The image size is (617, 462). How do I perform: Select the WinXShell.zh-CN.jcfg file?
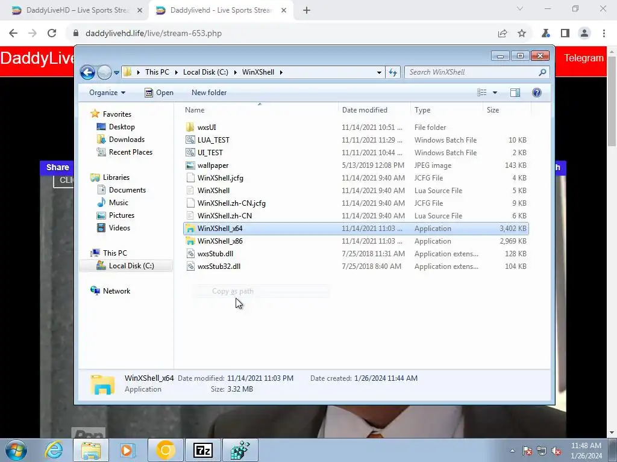tap(355, 203)
